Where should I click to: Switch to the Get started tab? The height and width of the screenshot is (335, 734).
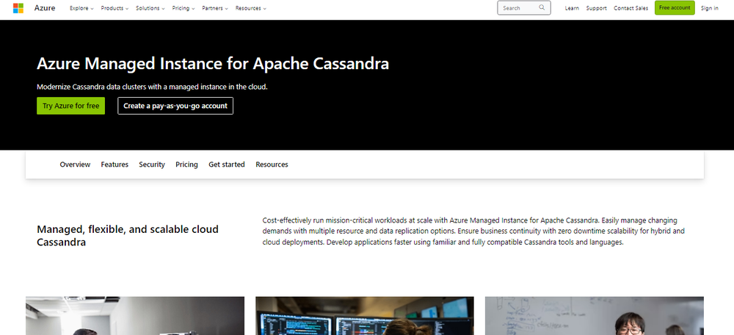227,165
